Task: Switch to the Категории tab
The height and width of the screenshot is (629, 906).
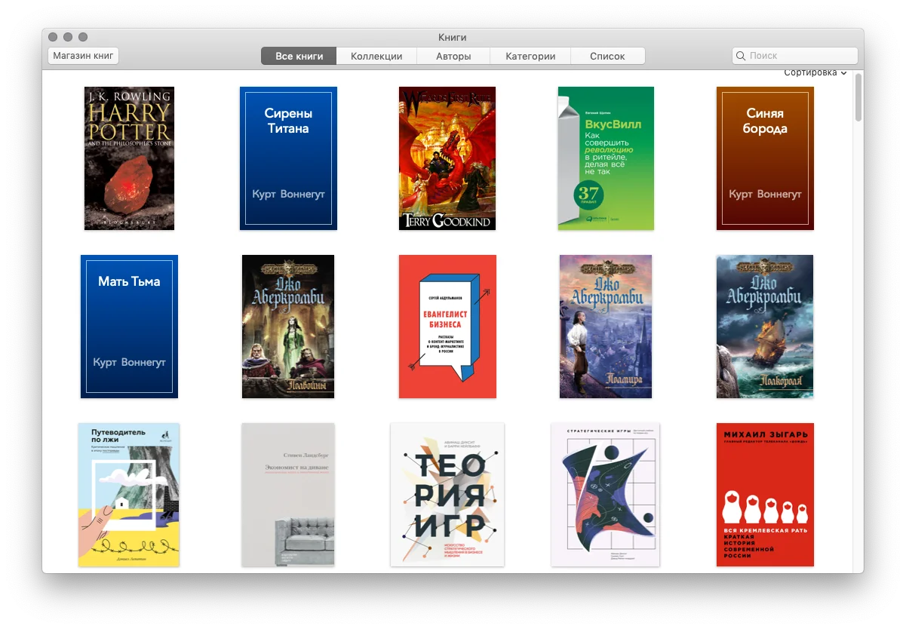Action: click(x=530, y=56)
